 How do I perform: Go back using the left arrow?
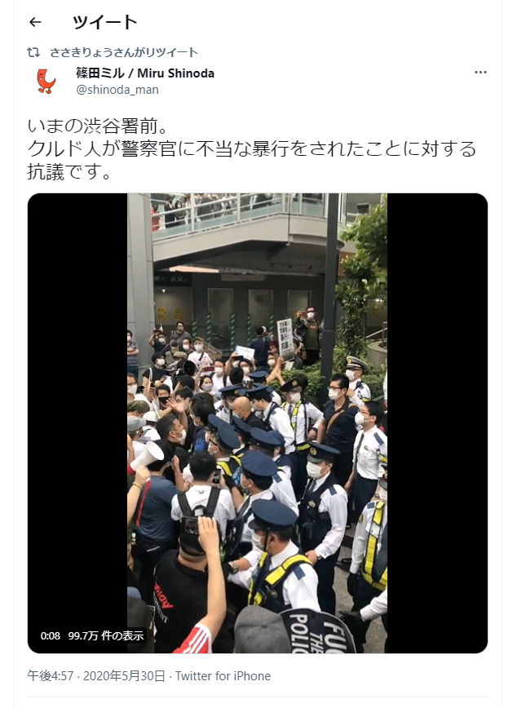[x=35, y=22]
